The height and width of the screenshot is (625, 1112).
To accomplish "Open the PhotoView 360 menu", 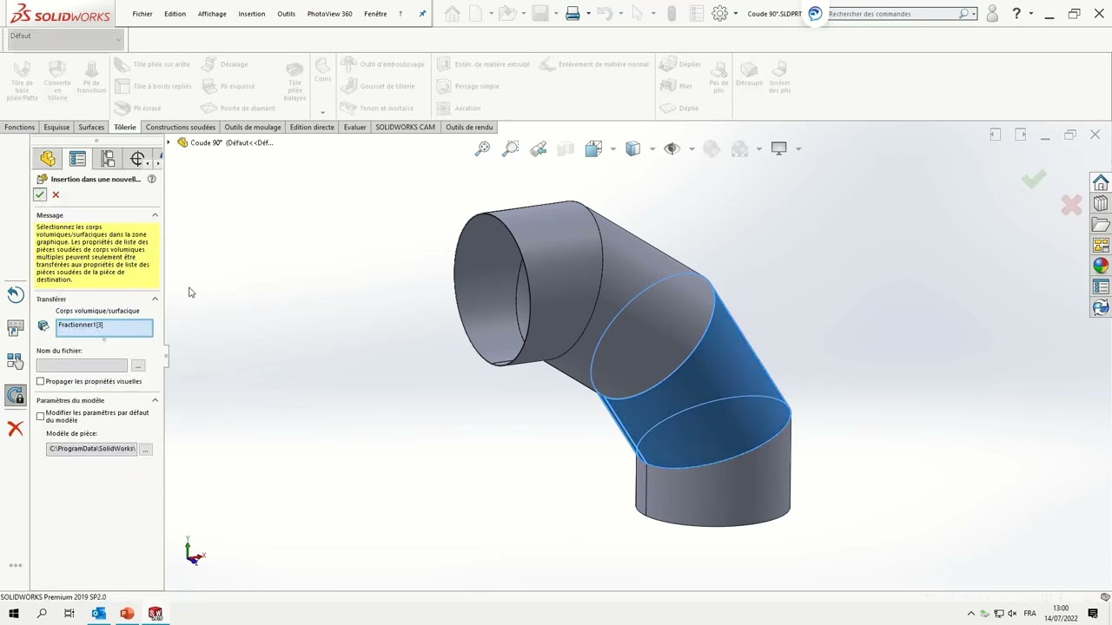I will [330, 14].
